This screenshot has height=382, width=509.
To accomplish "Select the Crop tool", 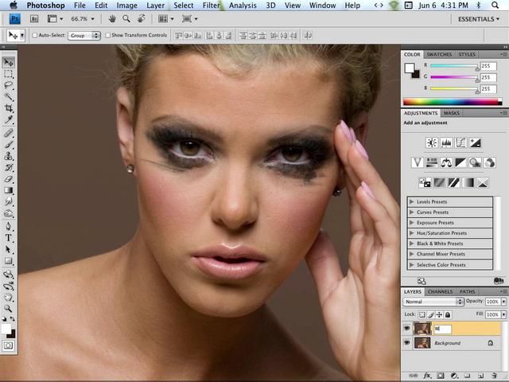I will pyautogui.click(x=9, y=108).
